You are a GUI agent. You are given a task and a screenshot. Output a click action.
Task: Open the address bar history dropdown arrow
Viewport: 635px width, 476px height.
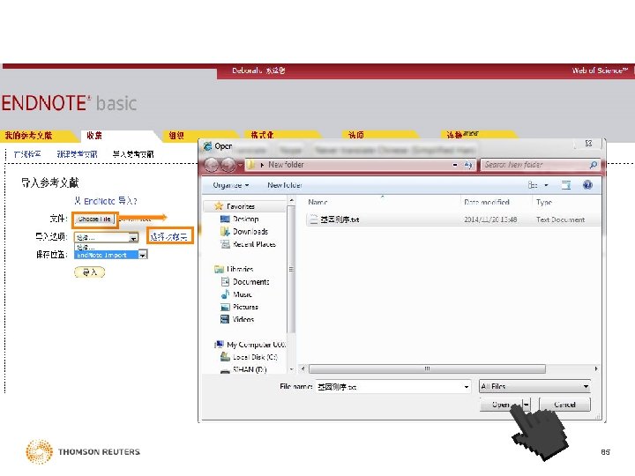(x=455, y=165)
